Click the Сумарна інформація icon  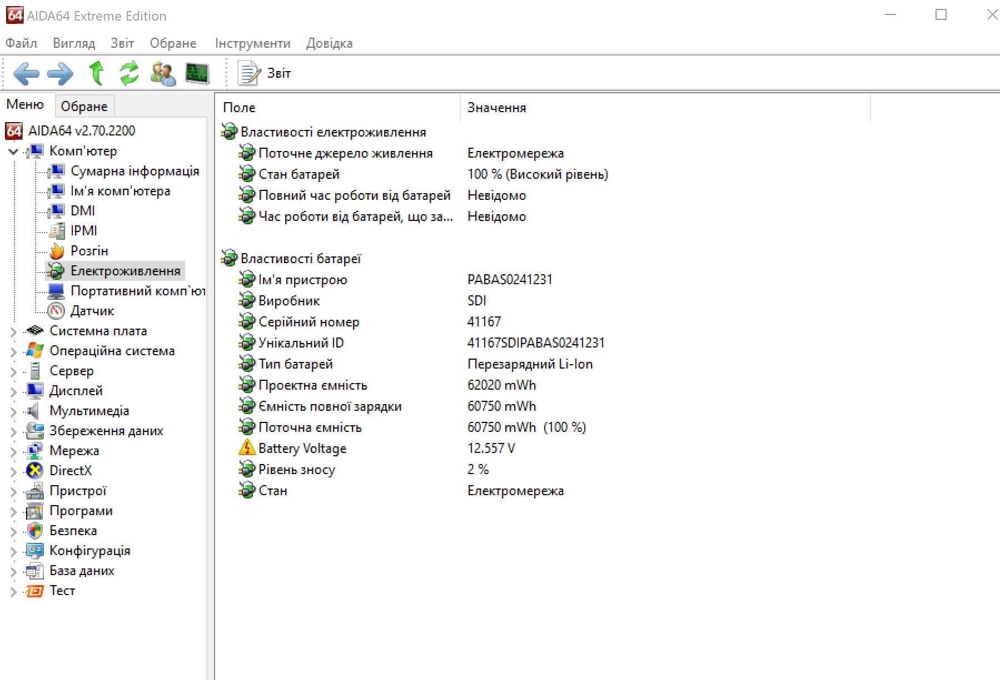pyautogui.click(x=56, y=171)
